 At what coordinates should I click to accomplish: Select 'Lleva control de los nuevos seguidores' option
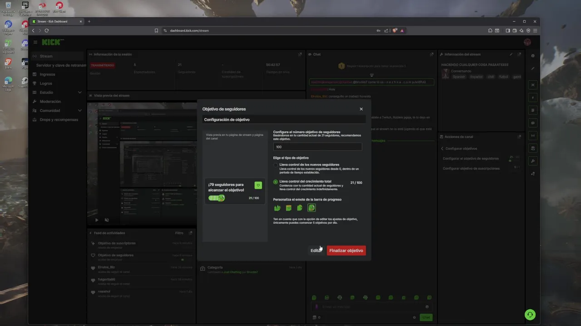pyautogui.click(x=276, y=166)
